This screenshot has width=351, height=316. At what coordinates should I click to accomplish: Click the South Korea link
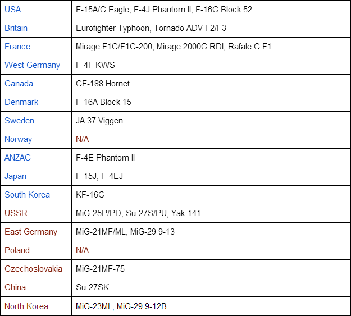tap(27, 195)
